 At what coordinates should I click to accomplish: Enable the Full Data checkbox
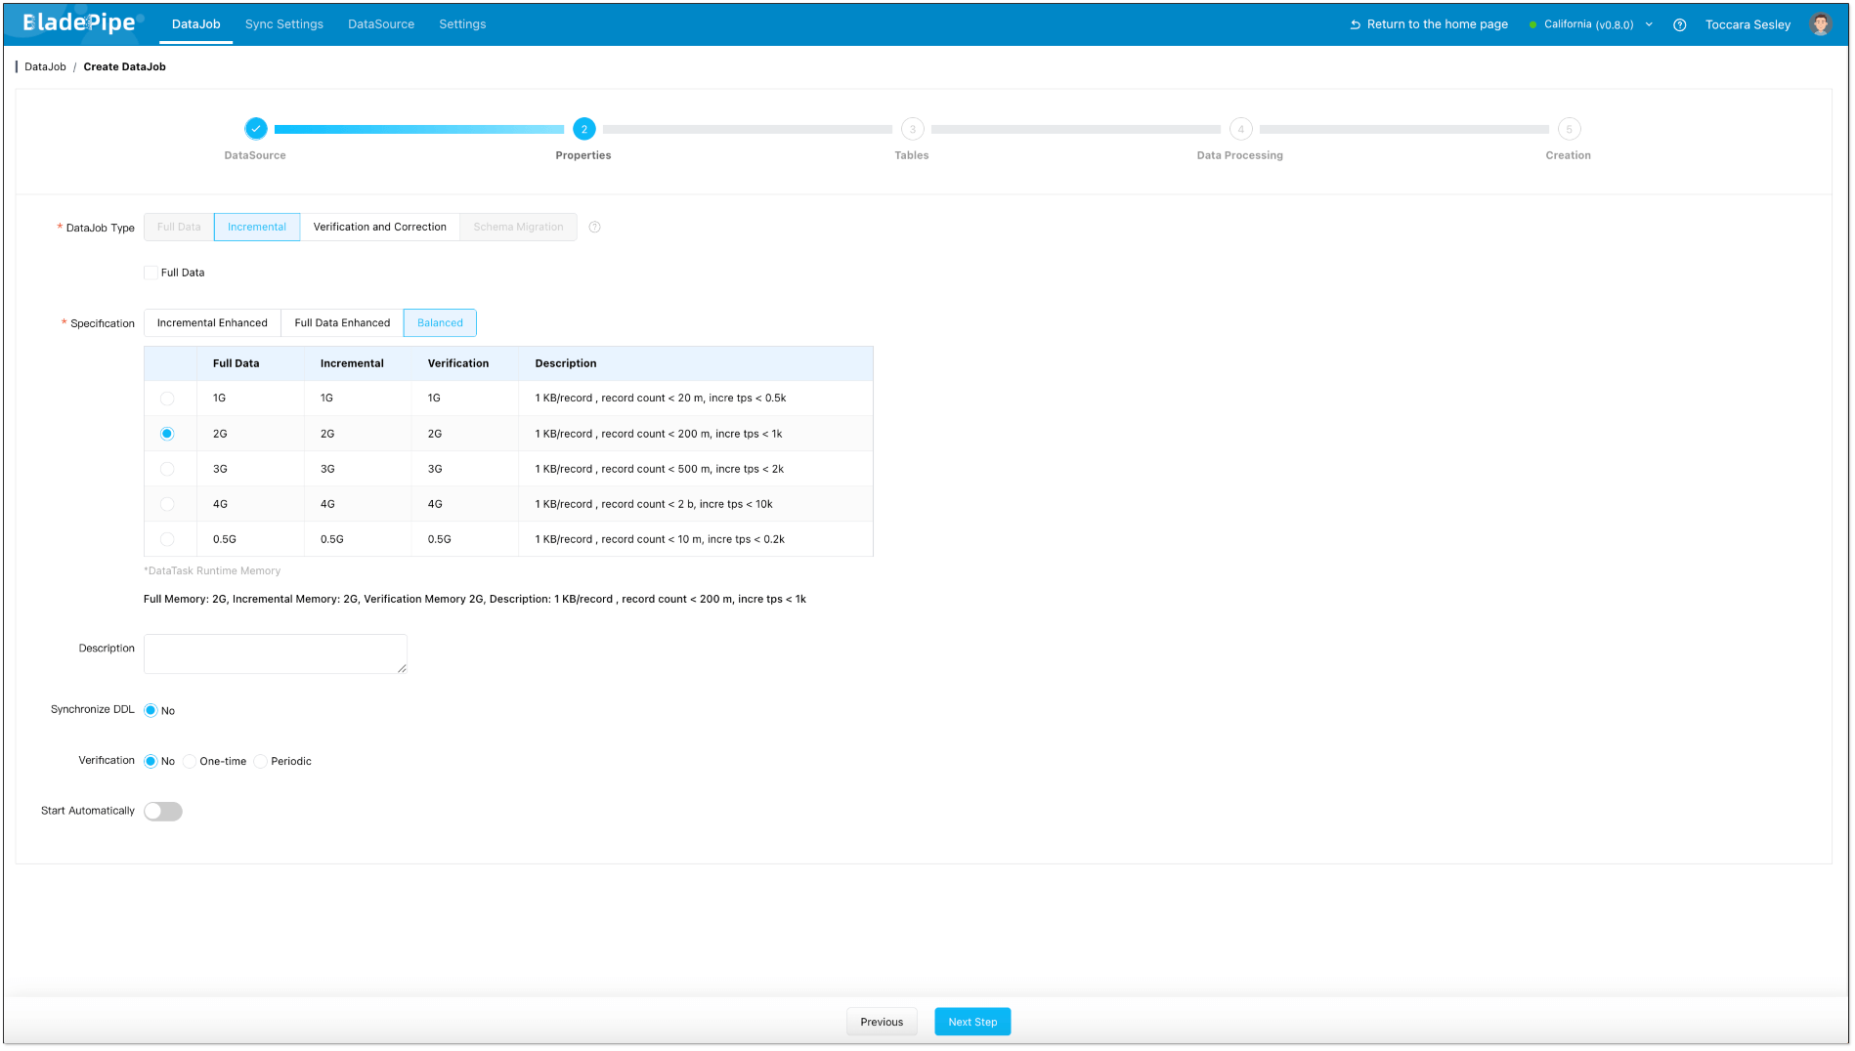(x=151, y=273)
